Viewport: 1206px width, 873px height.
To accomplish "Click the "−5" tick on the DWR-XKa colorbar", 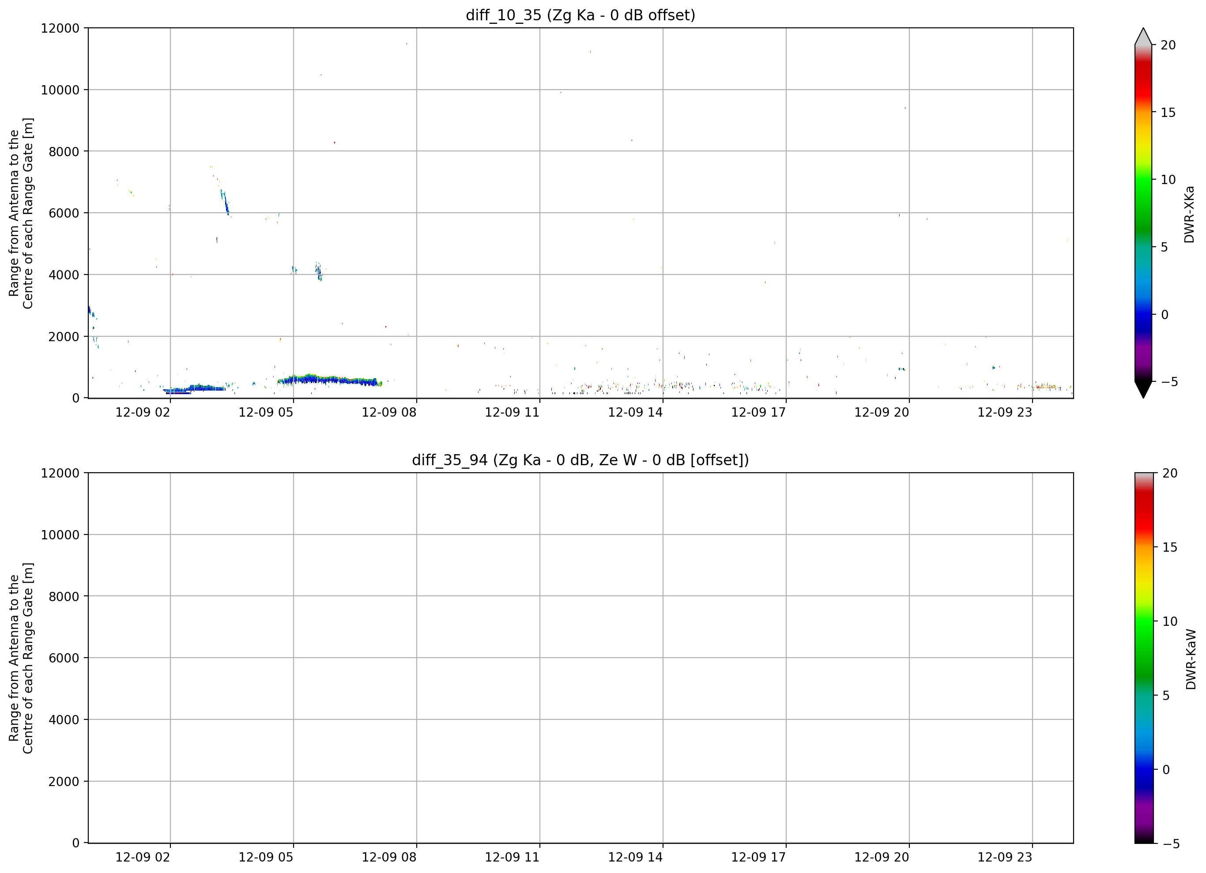I will point(1169,382).
